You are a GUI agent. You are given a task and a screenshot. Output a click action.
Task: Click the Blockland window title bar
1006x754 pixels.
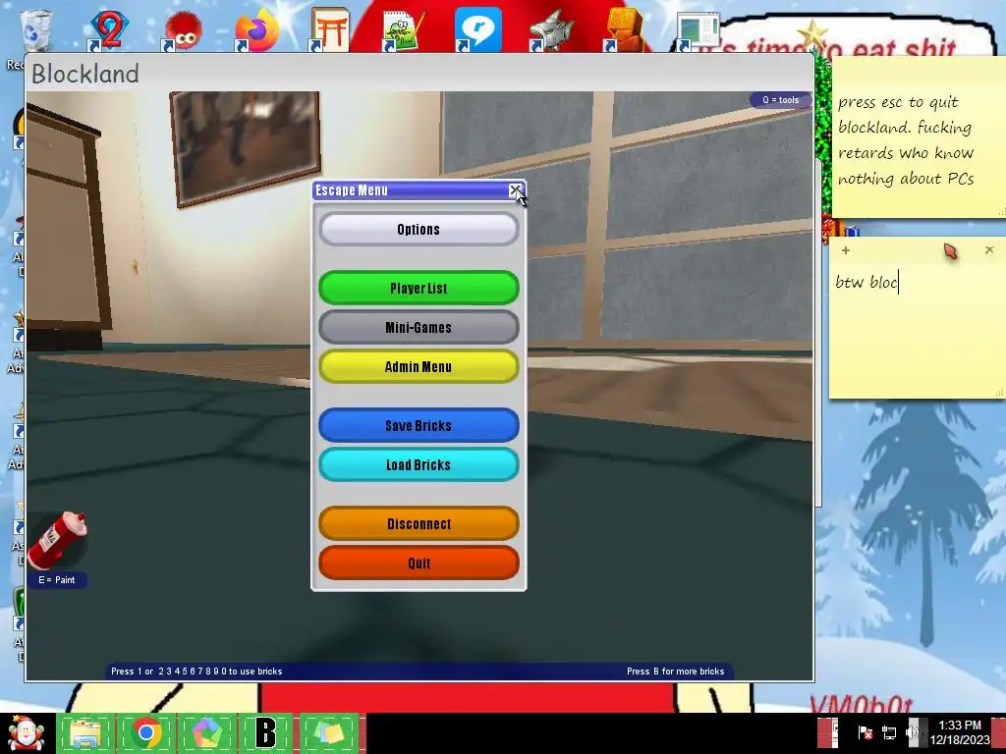point(419,73)
